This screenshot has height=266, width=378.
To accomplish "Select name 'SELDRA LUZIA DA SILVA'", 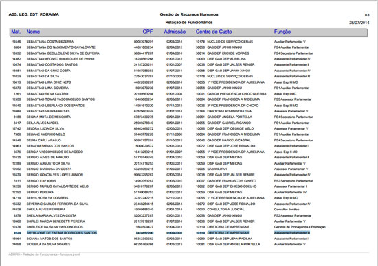I will (45, 128).
